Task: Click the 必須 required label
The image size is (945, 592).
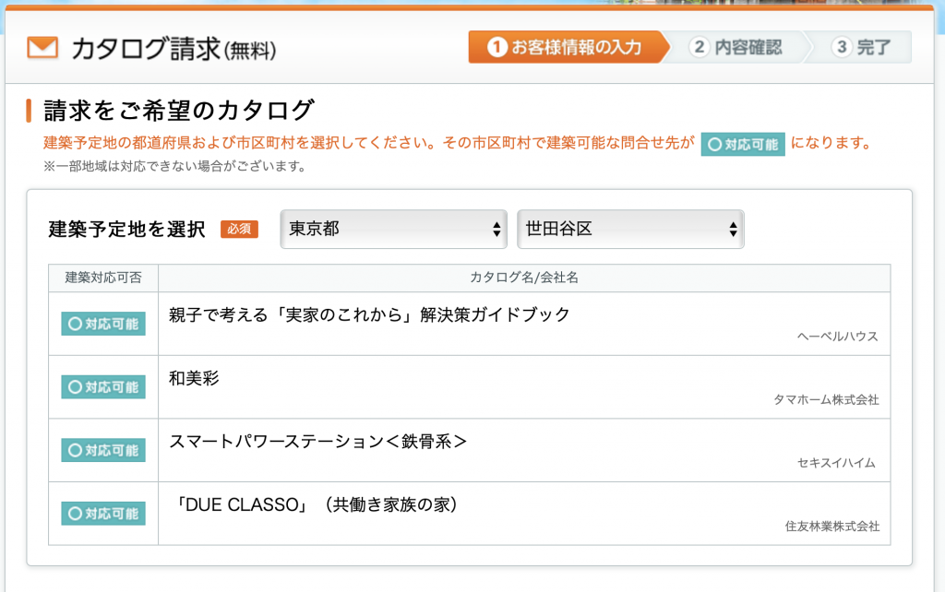Action: coord(239,229)
